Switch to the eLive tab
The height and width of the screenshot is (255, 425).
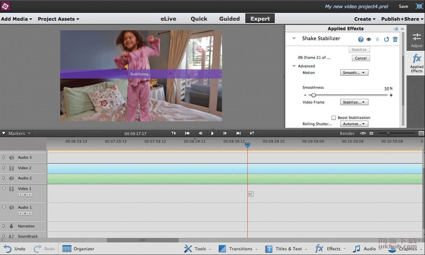pos(168,19)
